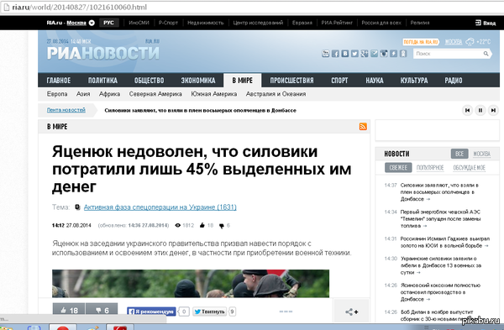
Task: Select the РУС language button
Action: pyautogui.click(x=108, y=23)
